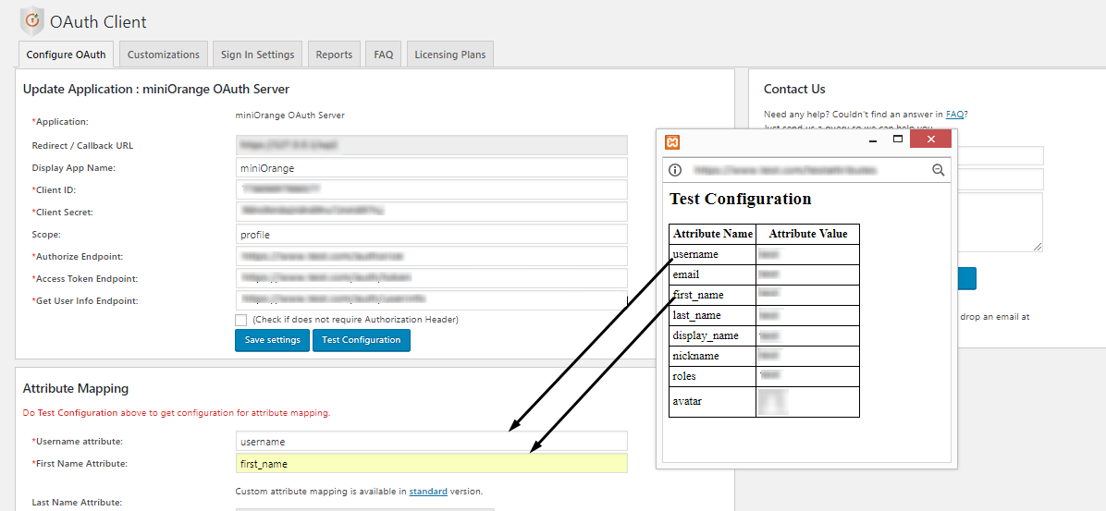Image resolution: width=1106 pixels, height=511 pixels.
Task: Switch to the Configure OAuth tab
Action: pyautogui.click(x=66, y=55)
